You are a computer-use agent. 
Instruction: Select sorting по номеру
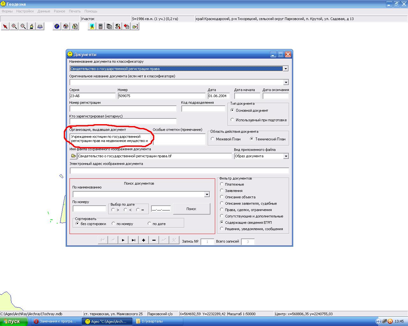click(113, 223)
